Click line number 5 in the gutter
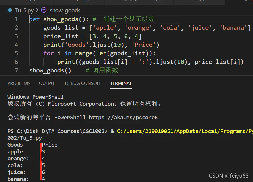This screenshot has width=253, height=182. pos(17,53)
